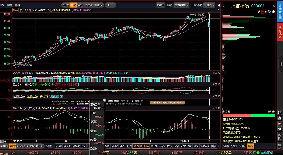Select the KDJ indicator tab
Screen dimensions: 283x155
coord(129,146)
